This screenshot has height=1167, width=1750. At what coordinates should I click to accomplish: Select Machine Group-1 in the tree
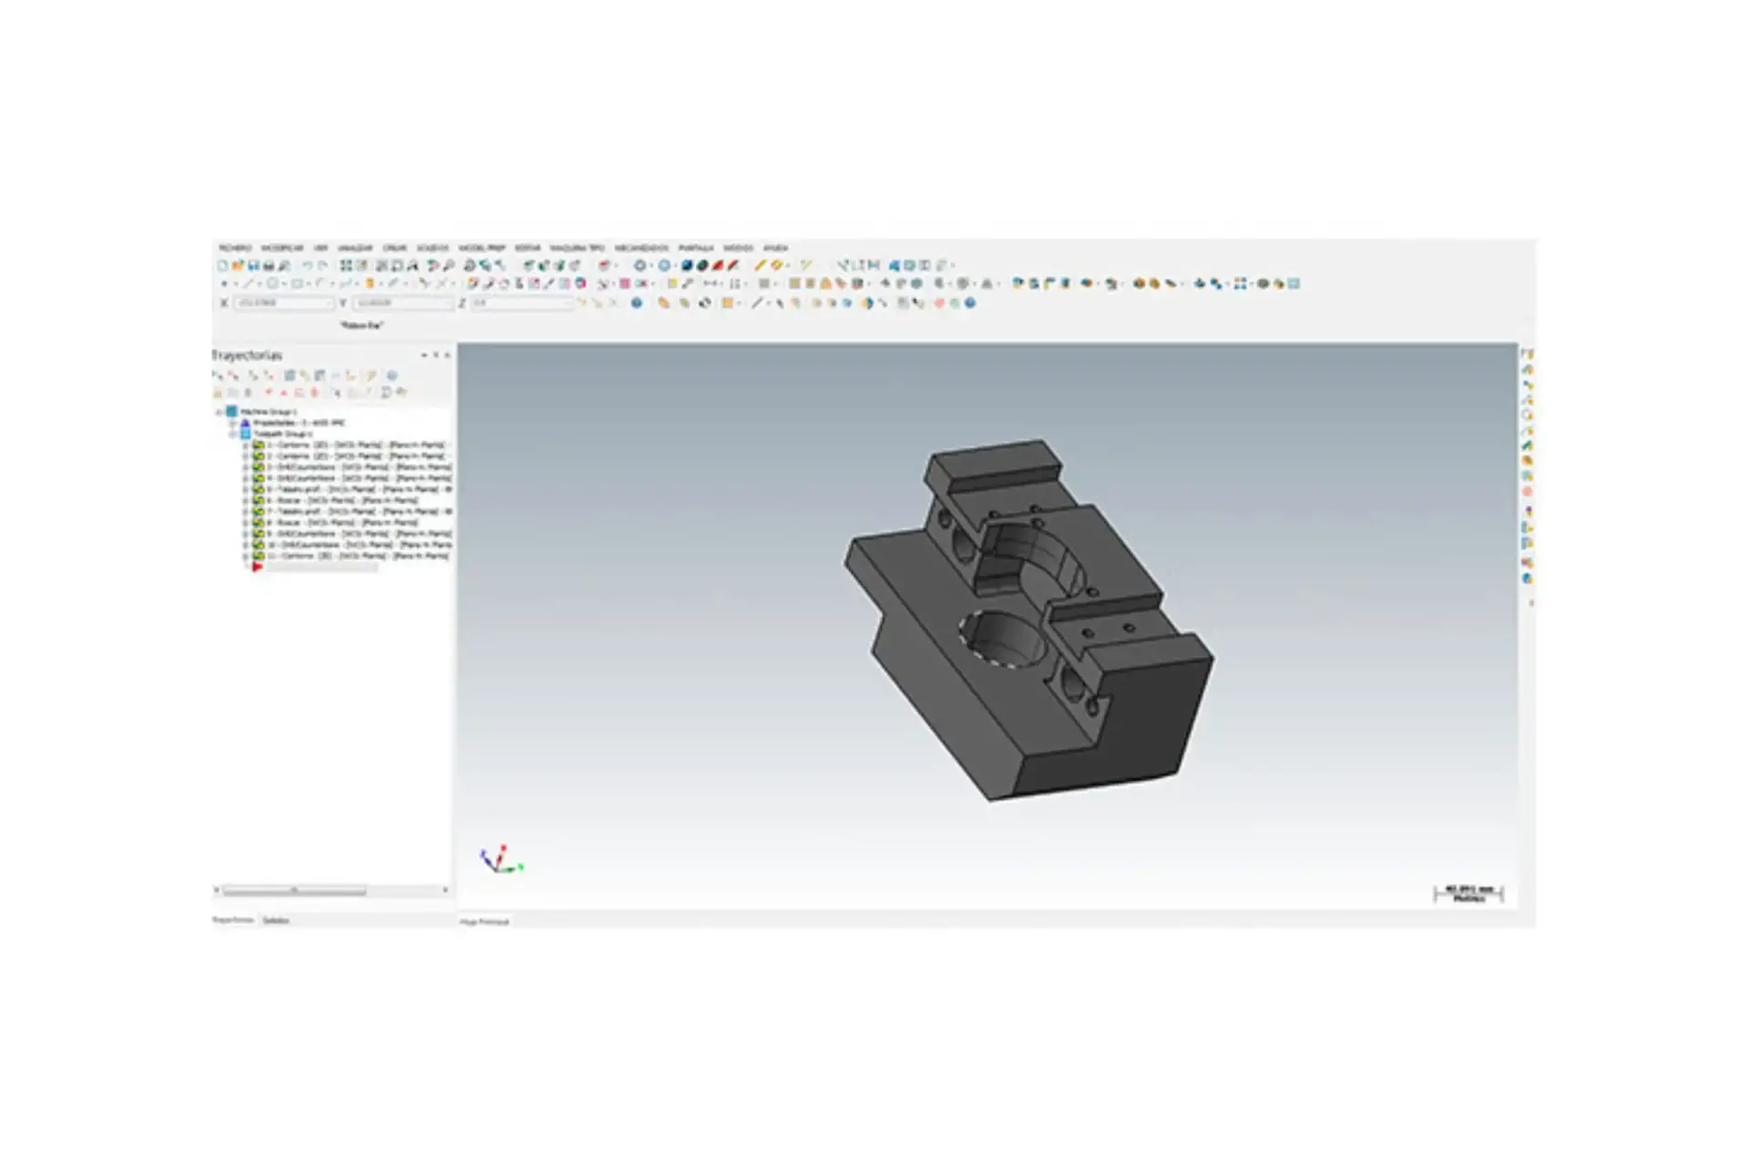[268, 412]
